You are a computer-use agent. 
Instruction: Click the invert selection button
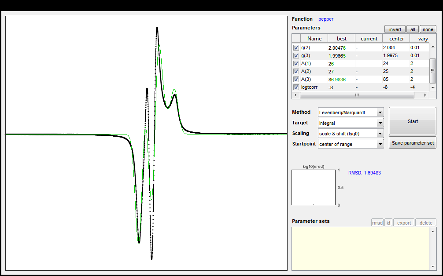pos(395,29)
